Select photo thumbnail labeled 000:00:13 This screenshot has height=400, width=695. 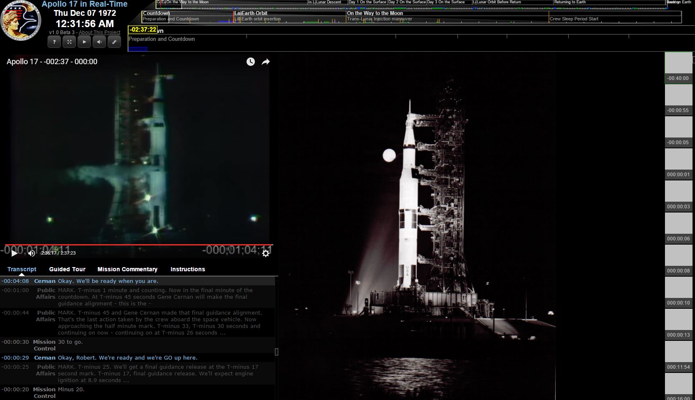(678, 324)
